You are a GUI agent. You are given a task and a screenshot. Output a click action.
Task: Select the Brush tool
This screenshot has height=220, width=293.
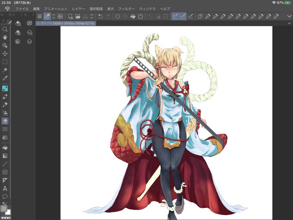pos(5,104)
